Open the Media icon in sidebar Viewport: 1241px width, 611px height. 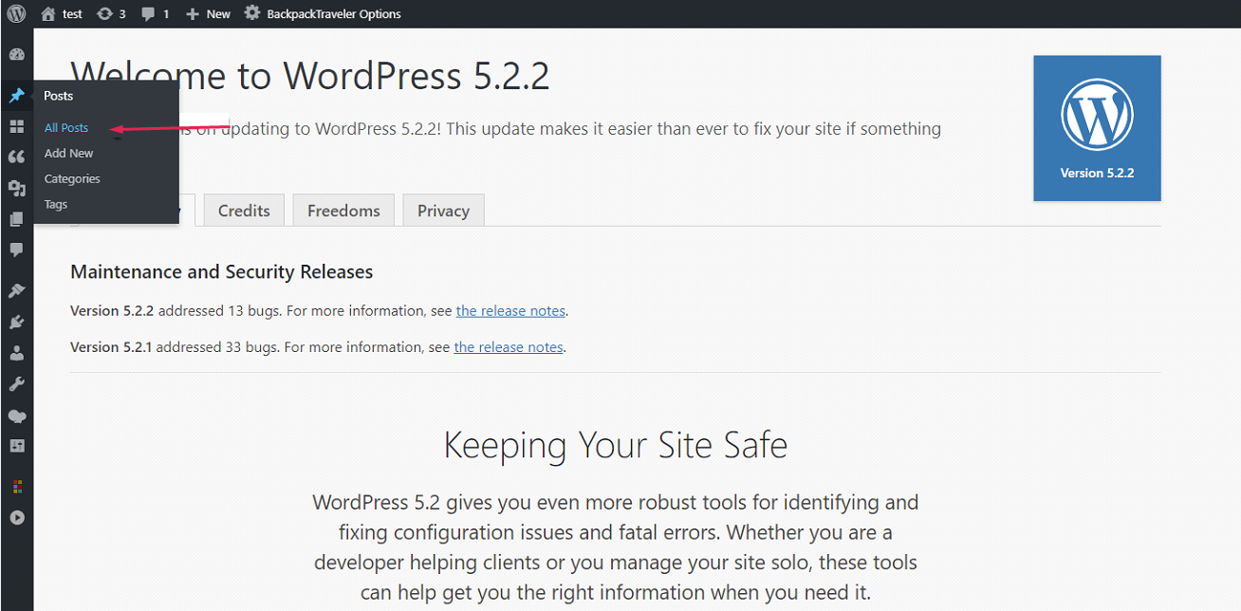[x=16, y=188]
